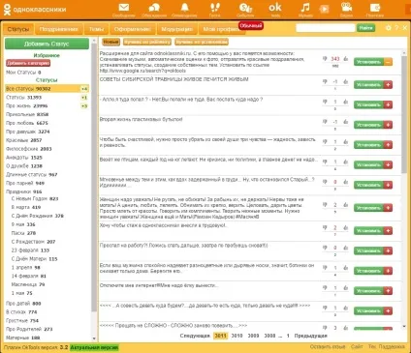Open the 'Тех. Поддержка' link
Image resolution: width=411 pixels, height=353 pixels.
pos(387,346)
